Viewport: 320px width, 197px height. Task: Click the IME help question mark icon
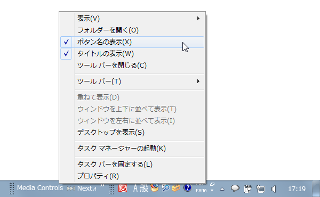pyautogui.click(x=187, y=188)
